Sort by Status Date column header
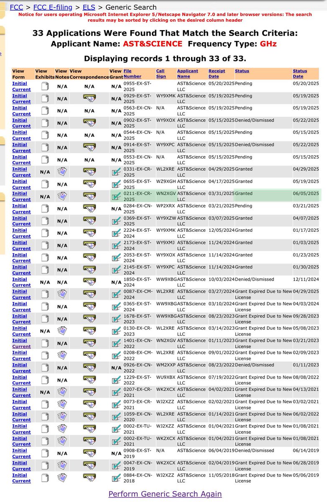This screenshot has width=327, height=502. click(300, 74)
